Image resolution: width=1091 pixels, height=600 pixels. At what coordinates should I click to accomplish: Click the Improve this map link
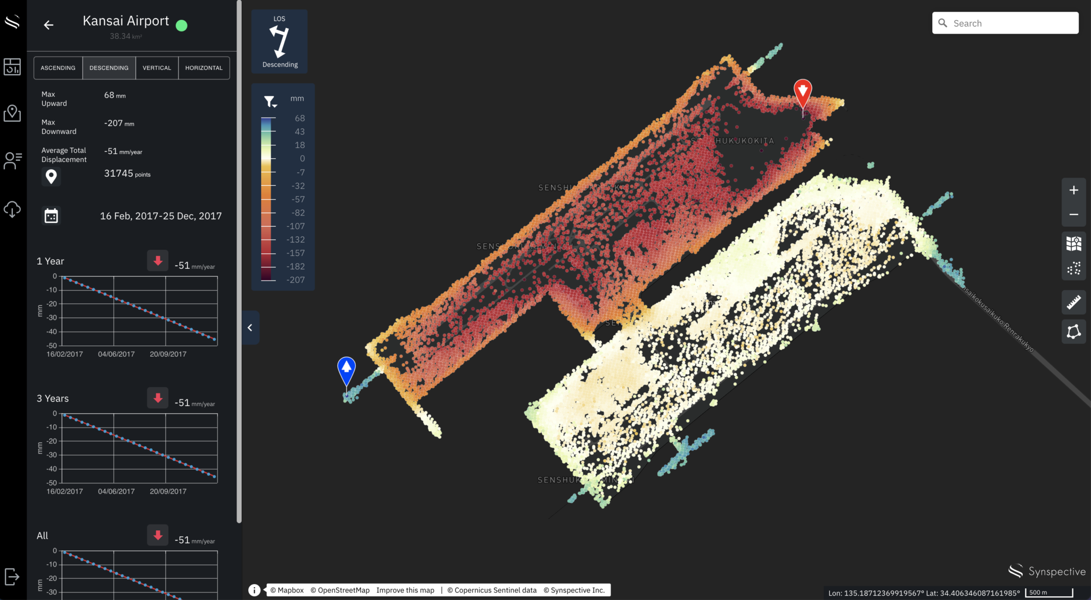click(x=405, y=590)
